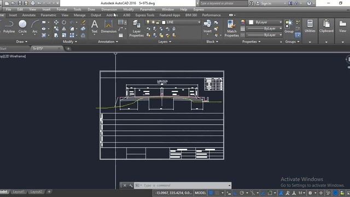Switch to the Layout1 tab
The width and height of the screenshot is (350, 197).
18,192
